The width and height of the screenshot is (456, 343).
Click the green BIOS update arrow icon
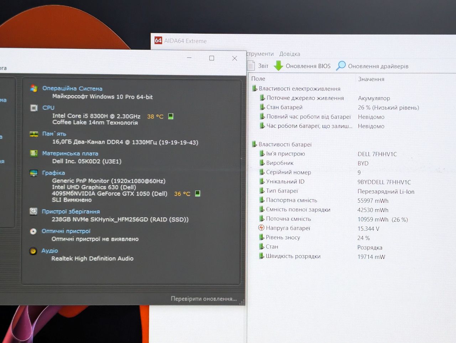click(278, 66)
